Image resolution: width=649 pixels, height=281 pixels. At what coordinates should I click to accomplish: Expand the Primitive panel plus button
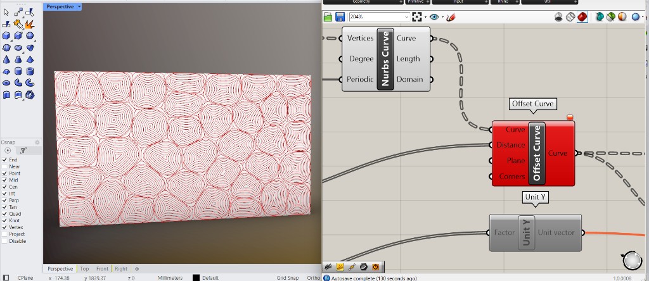(427, 2)
